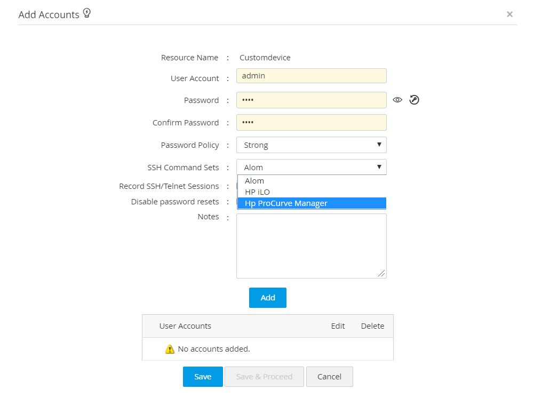Image resolution: width=534 pixels, height=405 pixels.
Task: Show the password using the eye icon
Action: click(397, 100)
